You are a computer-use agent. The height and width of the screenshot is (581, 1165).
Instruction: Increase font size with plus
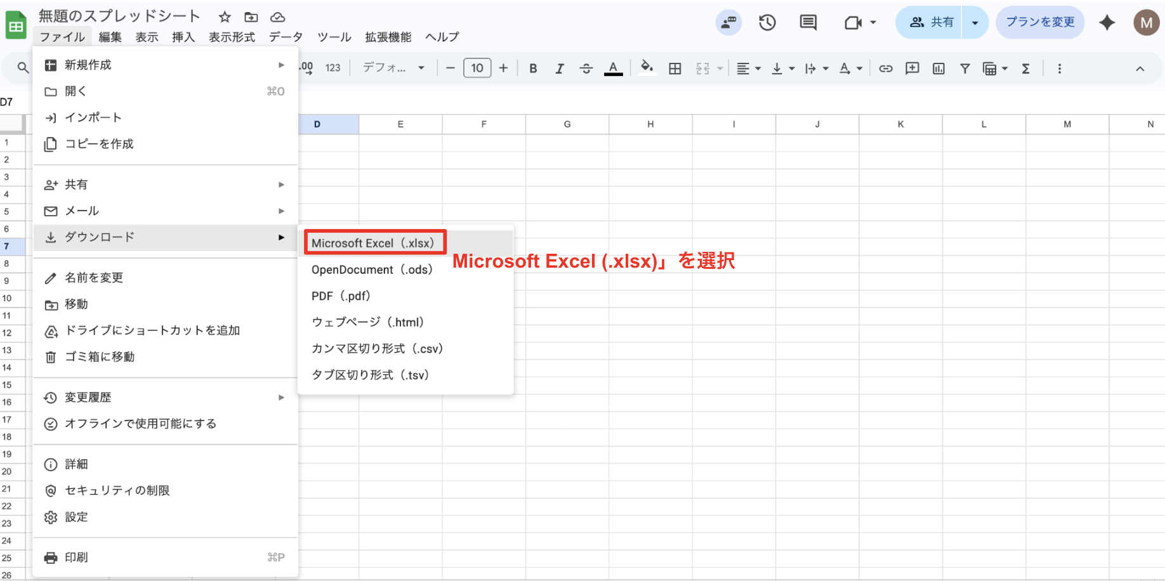pyautogui.click(x=504, y=68)
